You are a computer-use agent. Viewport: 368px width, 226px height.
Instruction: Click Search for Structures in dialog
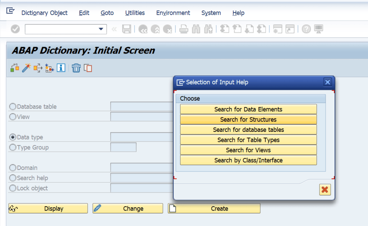[248, 119]
